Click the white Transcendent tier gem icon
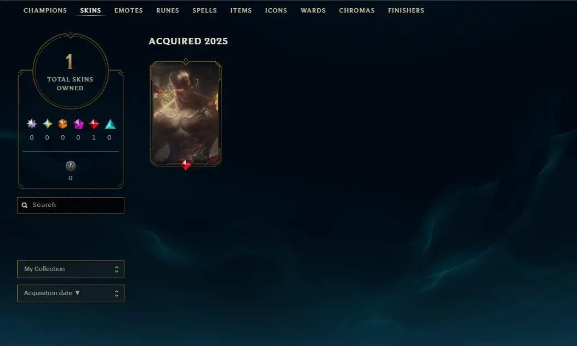Image resolution: width=577 pixels, height=346 pixels. coord(32,124)
